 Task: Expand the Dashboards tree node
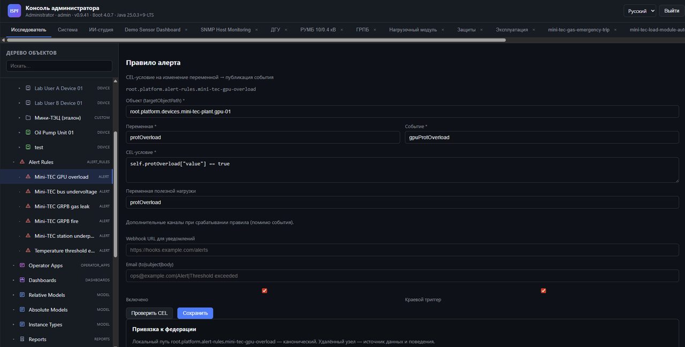tap(13, 280)
